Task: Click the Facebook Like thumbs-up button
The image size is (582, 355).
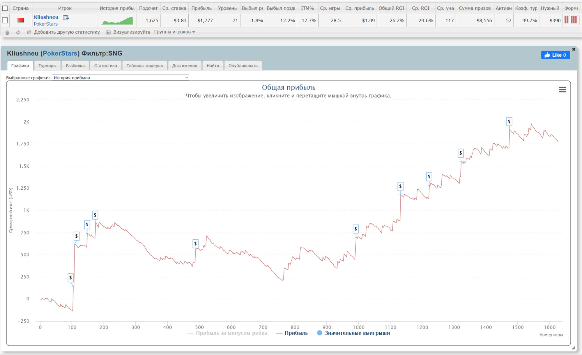Action: 555,55
